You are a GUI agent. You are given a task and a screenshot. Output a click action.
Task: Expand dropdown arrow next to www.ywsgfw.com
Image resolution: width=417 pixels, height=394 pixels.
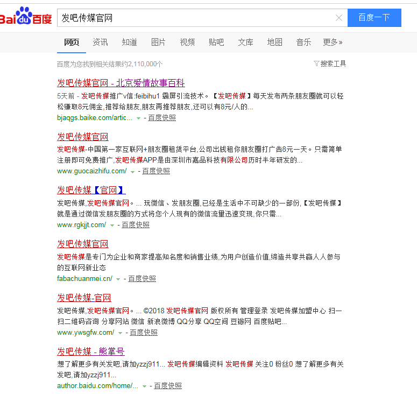click(x=120, y=333)
